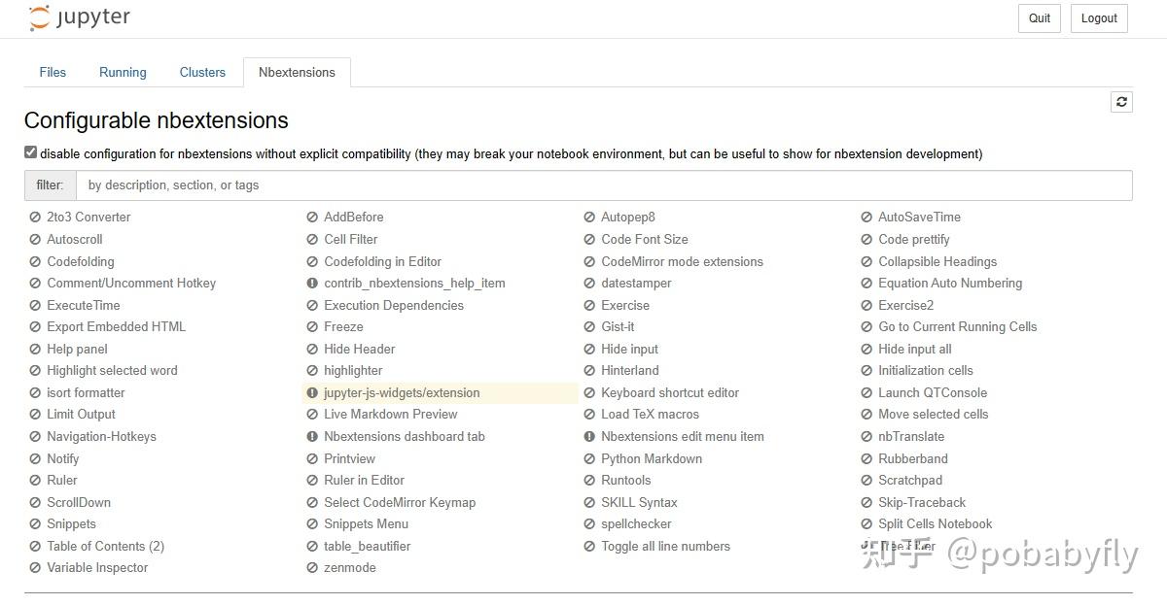This screenshot has width=1167, height=605.
Task: Click info icon beside Nbextensions edit menu item
Action: coord(589,437)
